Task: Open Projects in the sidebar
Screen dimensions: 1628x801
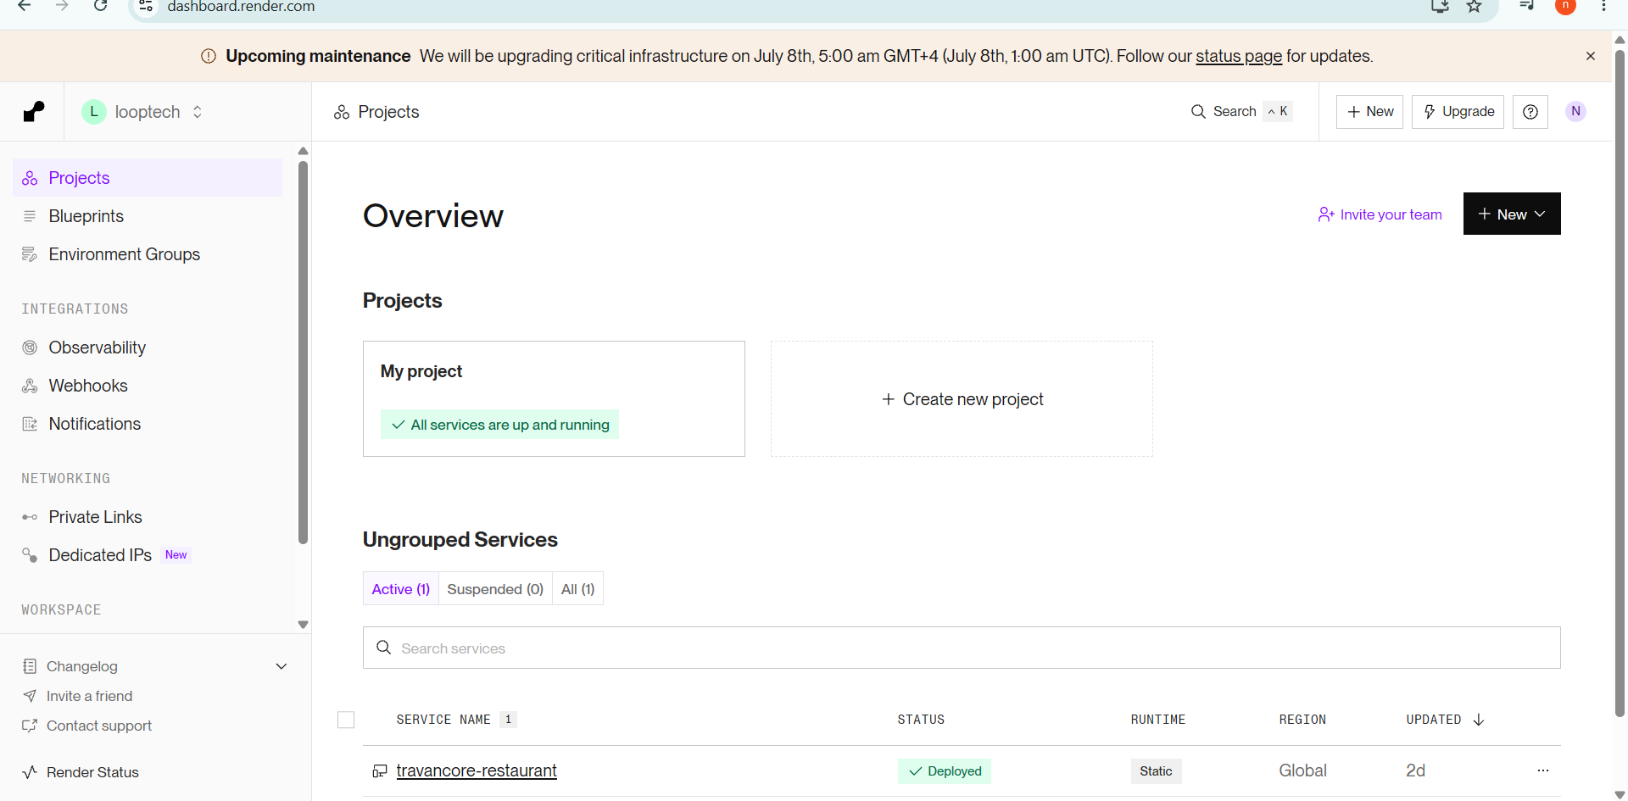Action: point(148,178)
